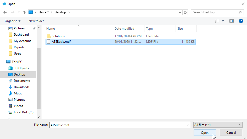Open Local Disk (C:) in sidebar
Viewport: 247px width, 139px height.
tap(24, 112)
